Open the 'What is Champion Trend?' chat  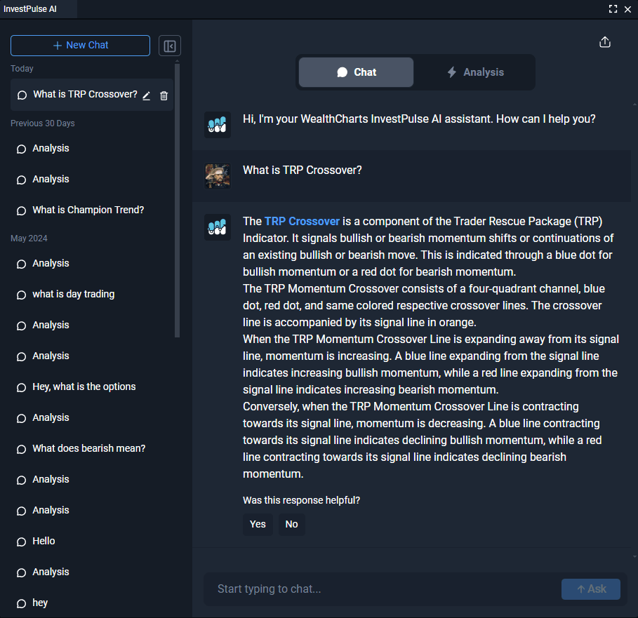click(x=88, y=210)
